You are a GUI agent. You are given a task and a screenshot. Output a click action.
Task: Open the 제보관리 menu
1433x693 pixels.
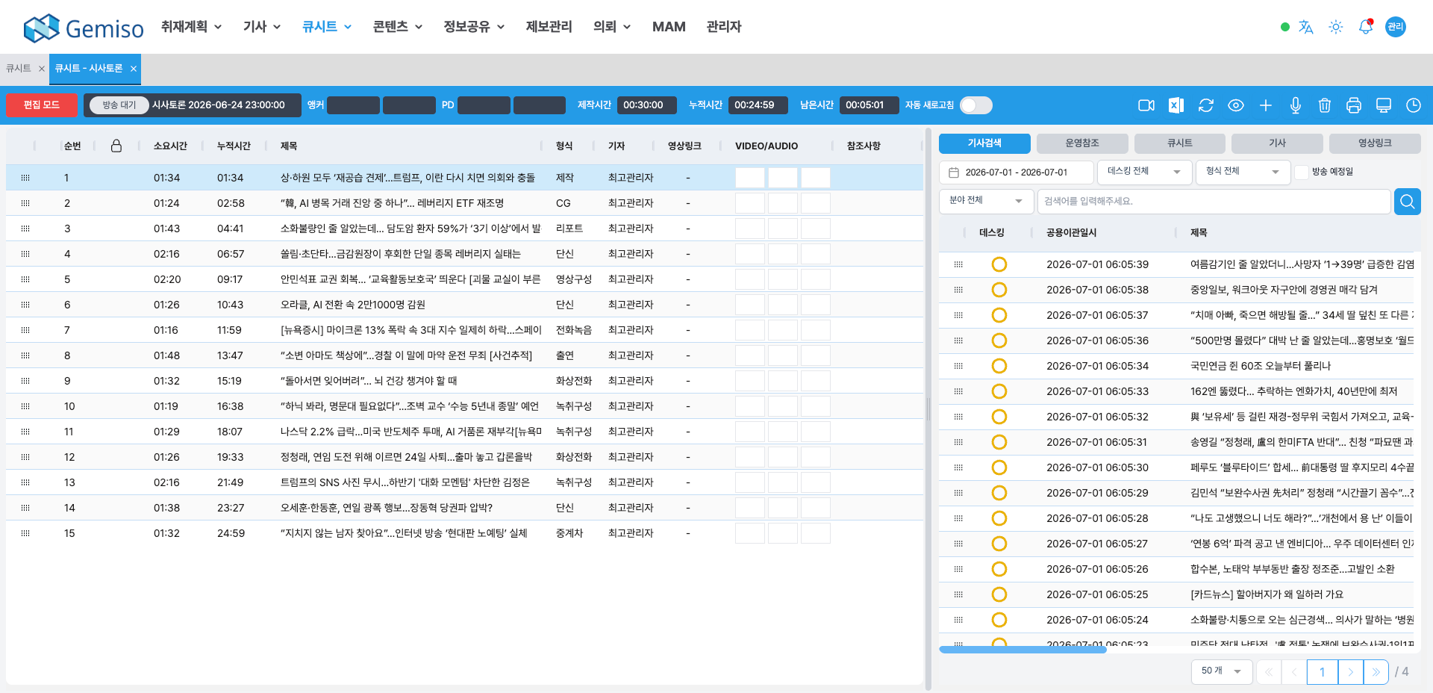tap(549, 27)
